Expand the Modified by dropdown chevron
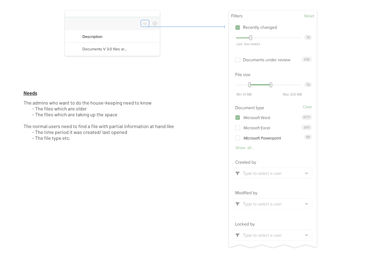The image size is (369, 258). (307, 204)
